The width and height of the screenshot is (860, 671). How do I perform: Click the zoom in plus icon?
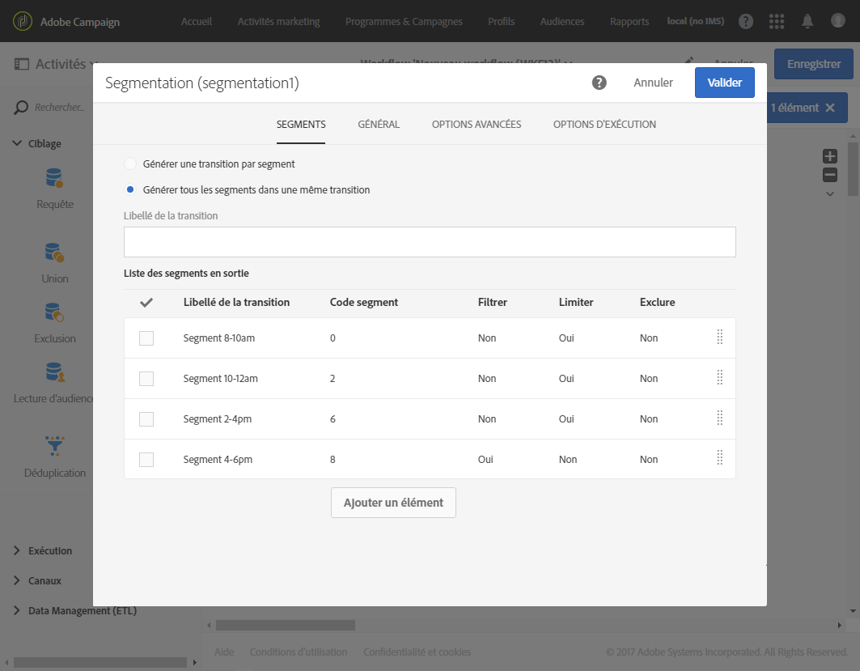pyautogui.click(x=829, y=156)
